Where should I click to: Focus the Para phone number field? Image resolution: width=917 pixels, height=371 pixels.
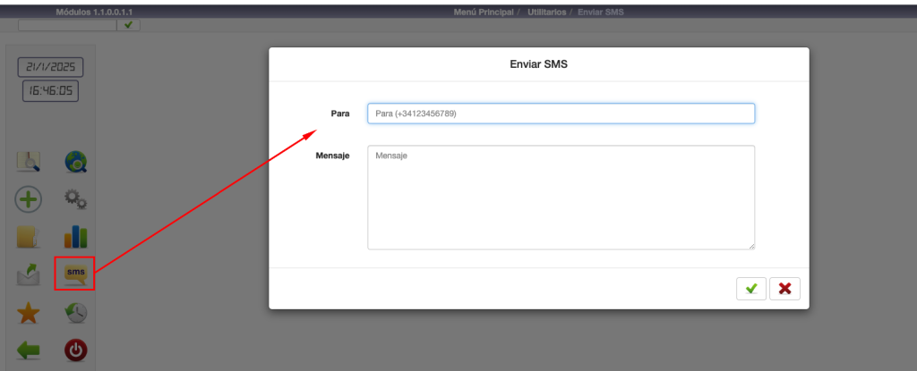click(x=561, y=114)
